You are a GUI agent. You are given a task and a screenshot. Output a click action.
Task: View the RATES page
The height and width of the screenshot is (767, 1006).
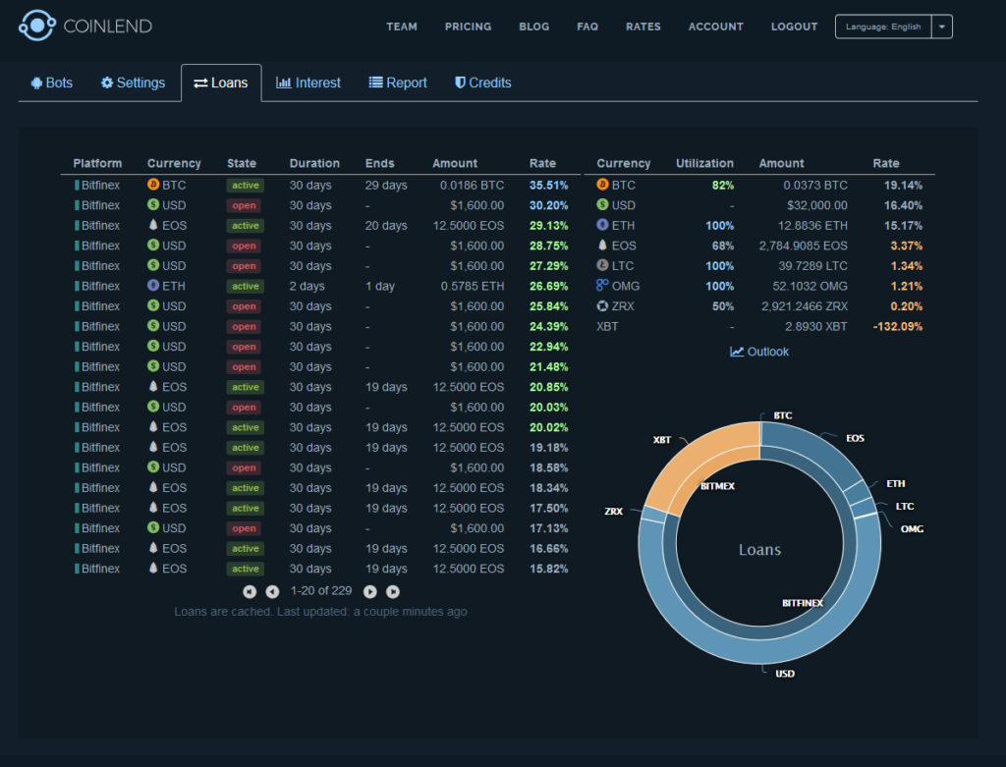click(643, 27)
